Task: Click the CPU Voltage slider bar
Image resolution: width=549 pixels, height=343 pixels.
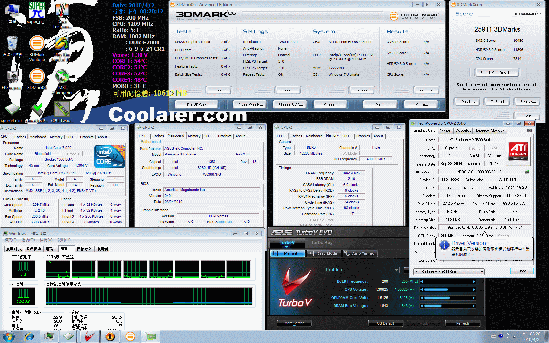Action: click(x=448, y=290)
